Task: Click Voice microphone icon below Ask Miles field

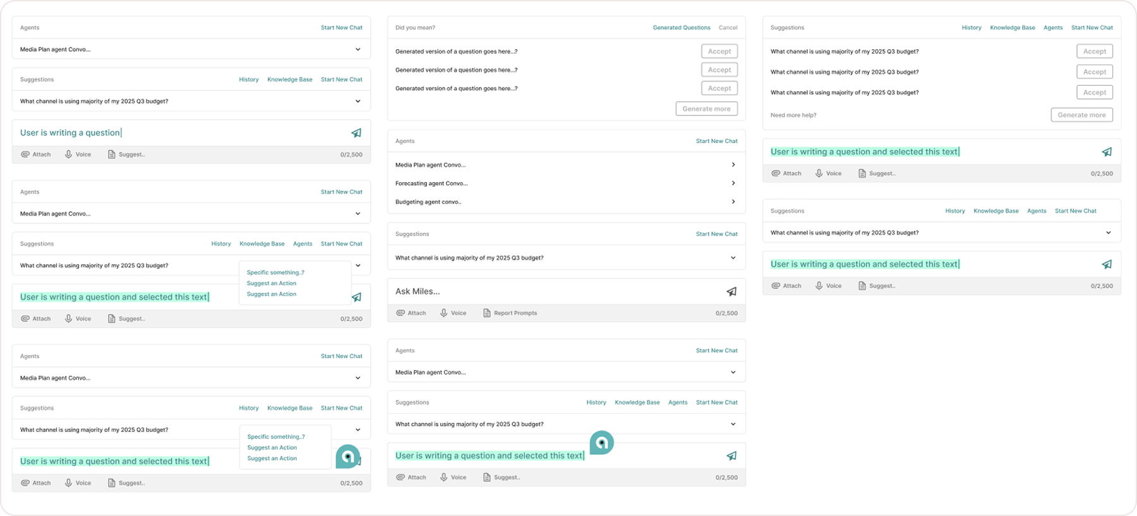Action: (444, 313)
